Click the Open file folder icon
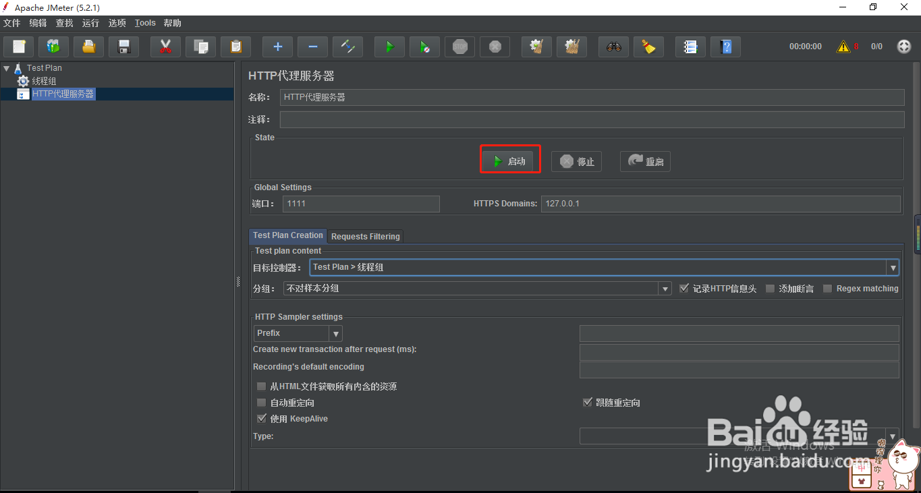Image resolution: width=921 pixels, height=493 pixels. [x=88, y=47]
